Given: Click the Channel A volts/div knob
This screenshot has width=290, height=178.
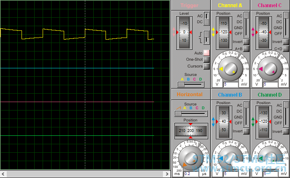Looking at the screenshot, I should 230,69.
